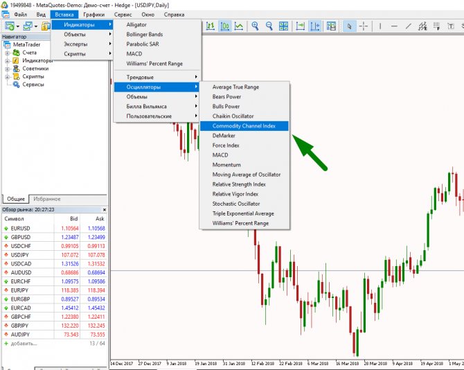Toggle the chart auto scroll icon
The width and height of the screenshot is (464, 370).
pos(300,26)
